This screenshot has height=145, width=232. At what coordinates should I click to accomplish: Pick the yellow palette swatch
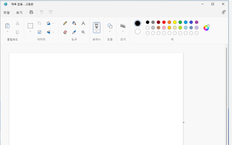[x=175, y=22]
